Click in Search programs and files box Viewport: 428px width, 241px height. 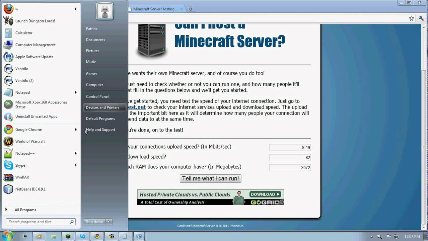click(x=41, y=222)
